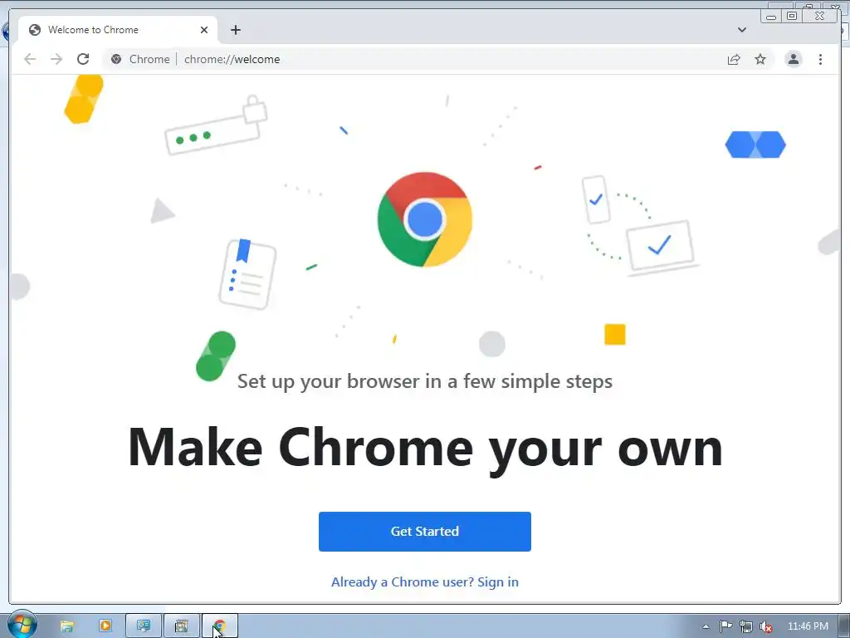Go forward using the forward arrow
This screenshot has width=850, height=638.
coord(56,59)
